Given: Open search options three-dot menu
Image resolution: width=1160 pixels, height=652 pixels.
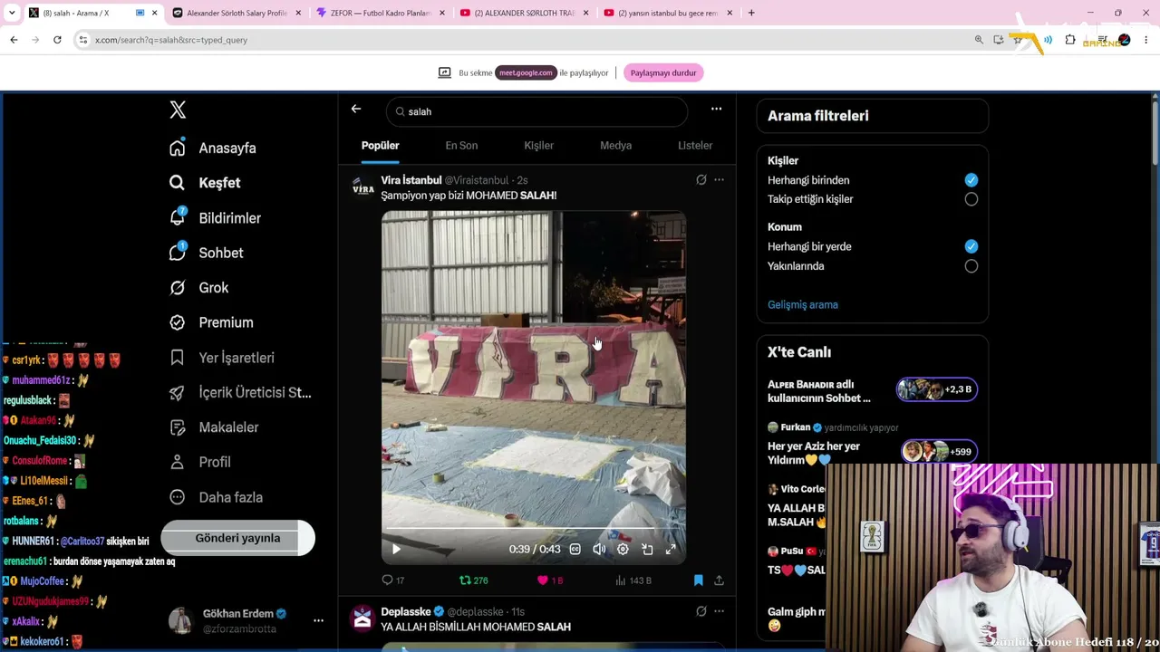Looking at the screenshot, I should [x=716, y=109].
